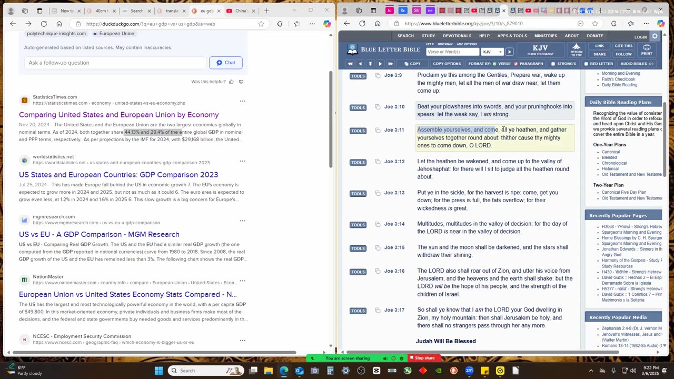Open File Explorer from the taskbar
The width and height of the screenshot is (674, 379).
(269, 371)
